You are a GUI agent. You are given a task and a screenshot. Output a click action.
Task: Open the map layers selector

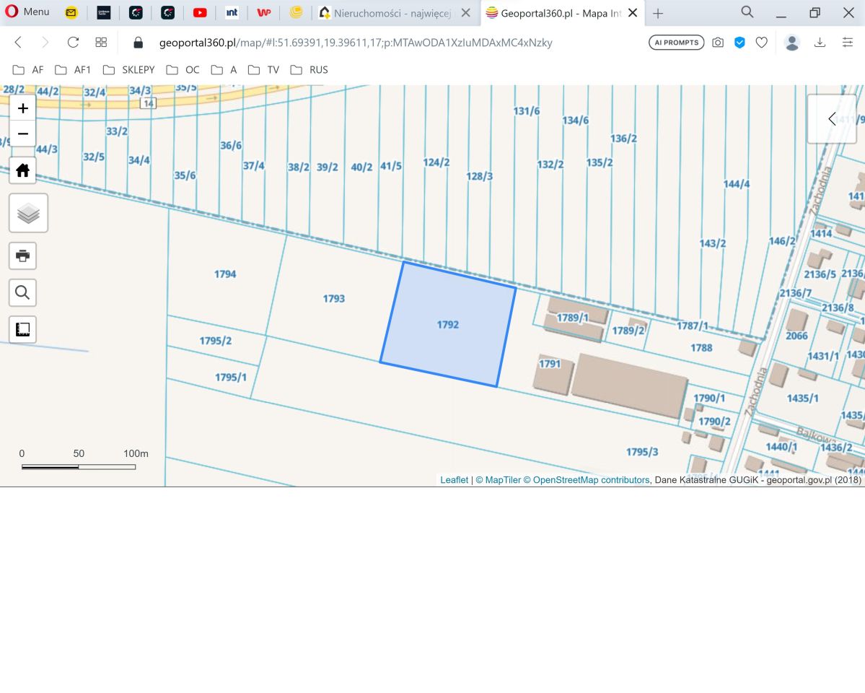coord(28,213)
